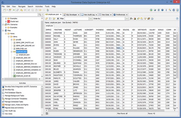Go back with the yellow left arrow
Image resolution: width=181 pixels, height=118 pixels.
40,10
